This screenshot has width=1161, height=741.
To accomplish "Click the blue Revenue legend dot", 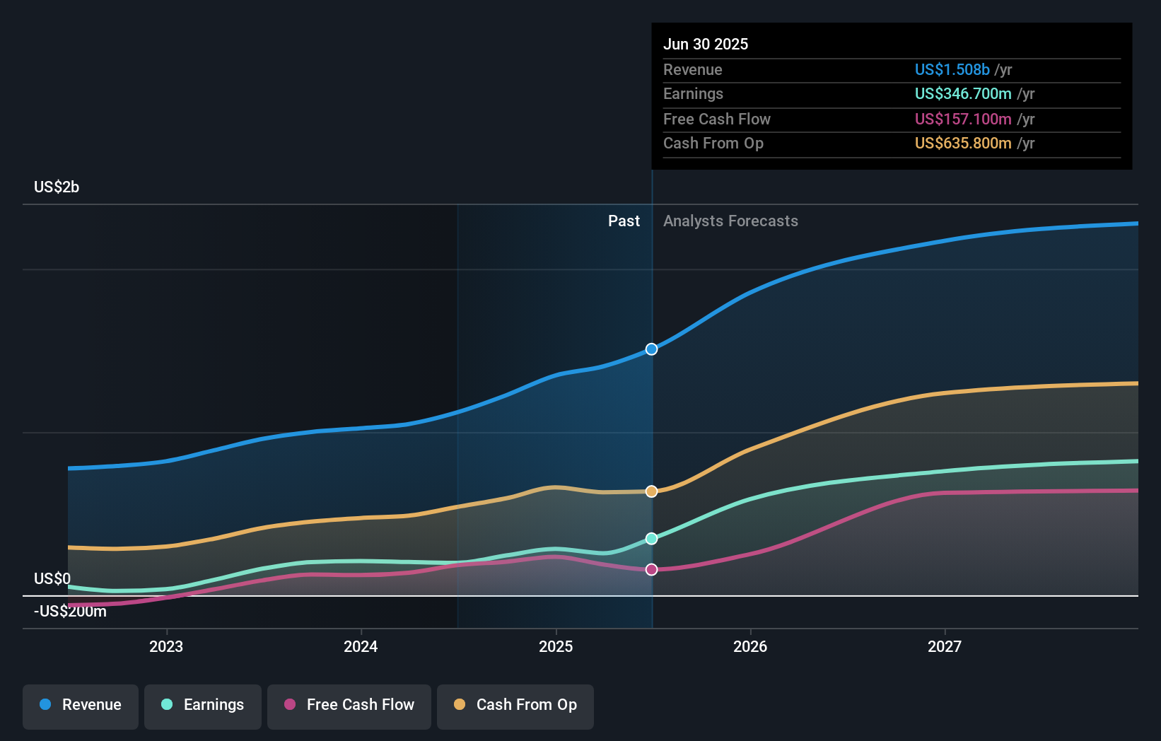I will [45, 705].
